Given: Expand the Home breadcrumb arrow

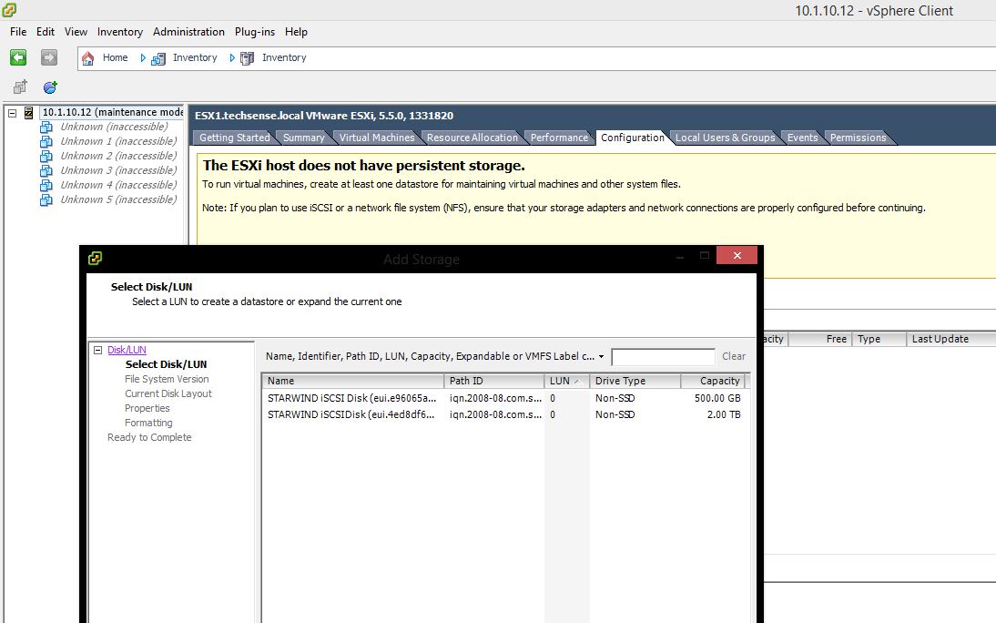Looking at the screenshot, I should click(x=143, y=58).
